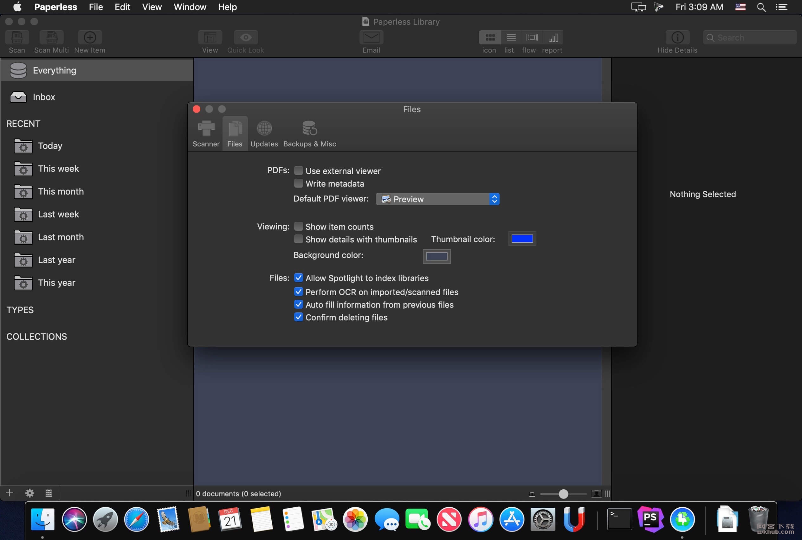The image size is (802, 540).
Task: Switch to list view mode
Action: pyautogui.click(x=511, y=37)
